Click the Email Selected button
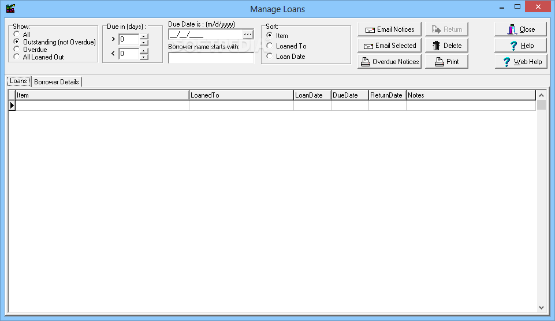Viewport: 555px width, 321px height. [x=389, y=46]
